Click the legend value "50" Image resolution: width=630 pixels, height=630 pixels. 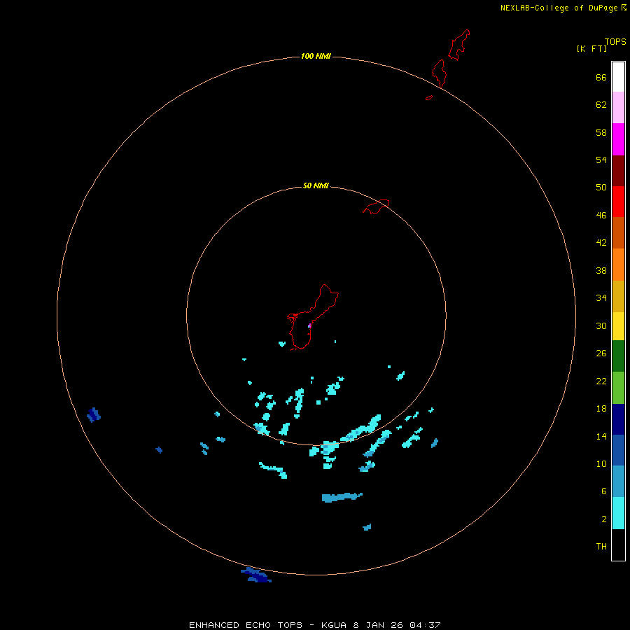coord(601,188)
